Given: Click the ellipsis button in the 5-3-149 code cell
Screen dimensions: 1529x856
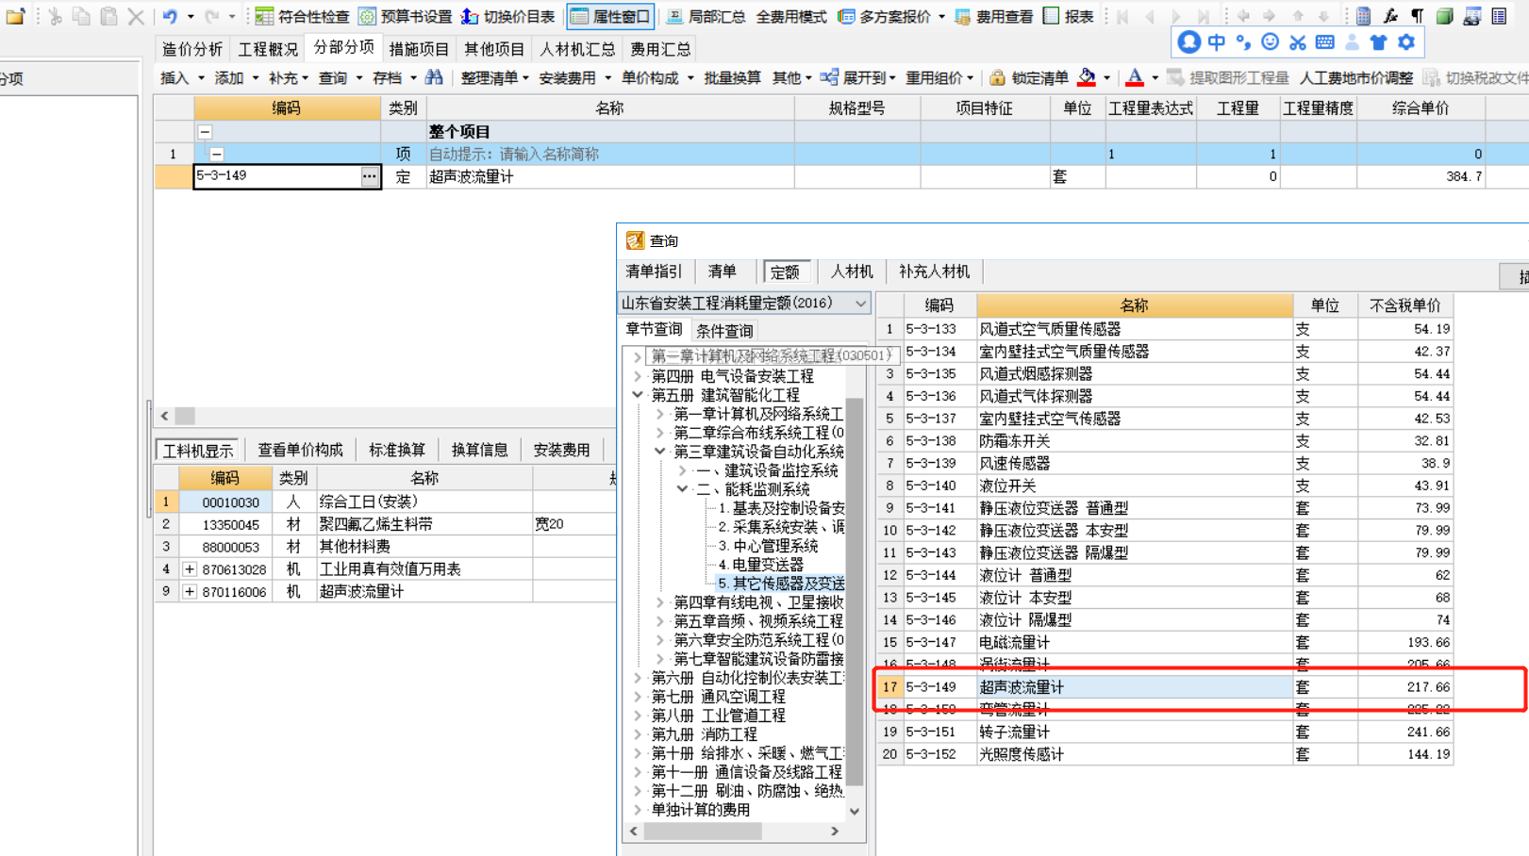Looking at the screenshot, I should point(369,176).
